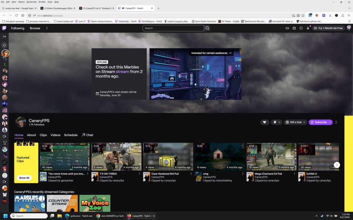The height and width of the screenshot is (220, 353).
Task: Open 'Sierra Death Generator' bookmark
Action: click(204, 21)
